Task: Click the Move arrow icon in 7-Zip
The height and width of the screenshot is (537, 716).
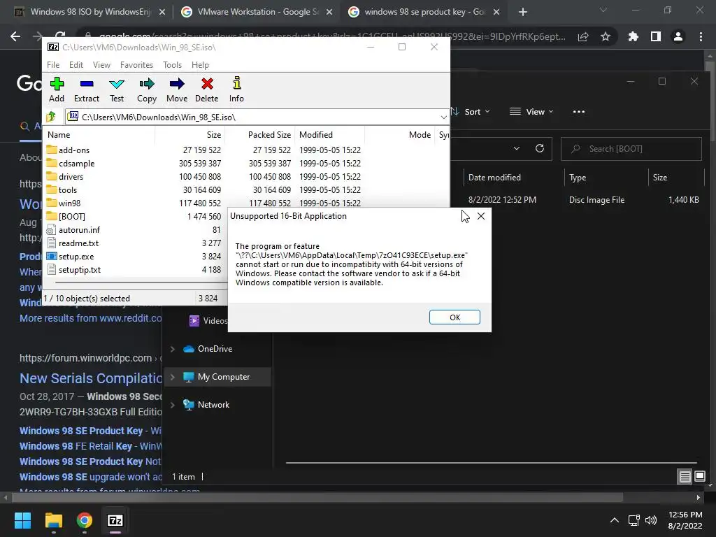Action: pos(177,84)
